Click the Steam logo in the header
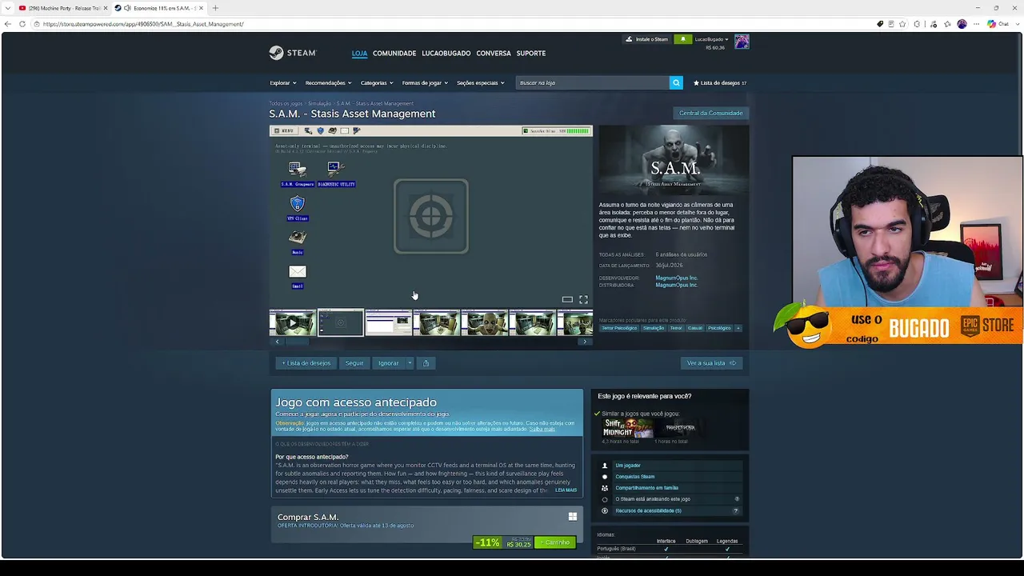The image size is (1024, 576). click(293, 53)
